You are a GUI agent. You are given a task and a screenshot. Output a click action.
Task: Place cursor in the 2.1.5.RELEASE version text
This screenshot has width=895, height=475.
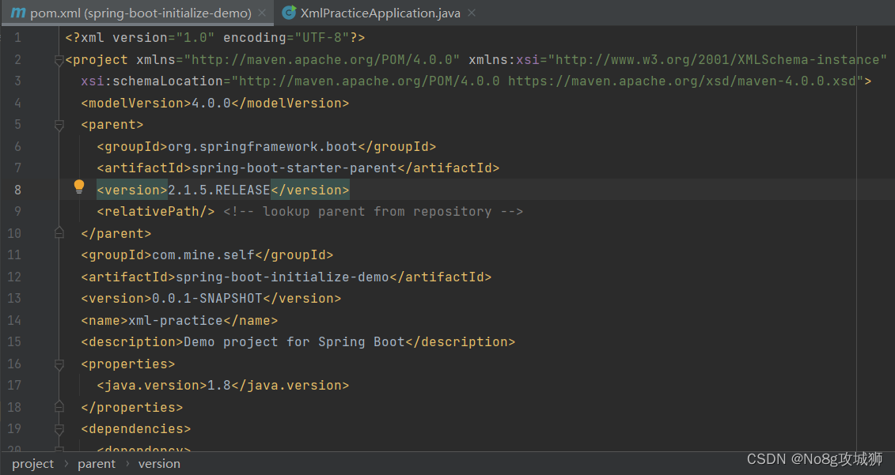point(218,190)
